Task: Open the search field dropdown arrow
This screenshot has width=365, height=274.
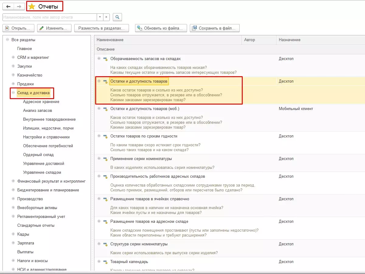Action: coord(100,17)
